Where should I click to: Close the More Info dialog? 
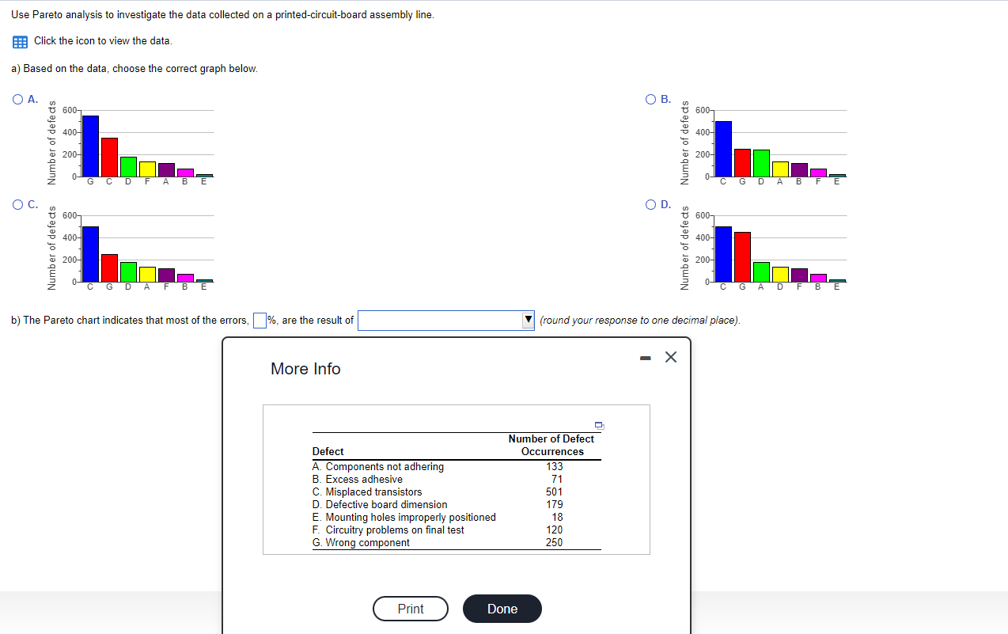pos(670,357)
